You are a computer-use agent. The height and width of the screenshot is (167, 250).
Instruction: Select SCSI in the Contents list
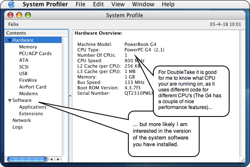click(x=24, y=67)
